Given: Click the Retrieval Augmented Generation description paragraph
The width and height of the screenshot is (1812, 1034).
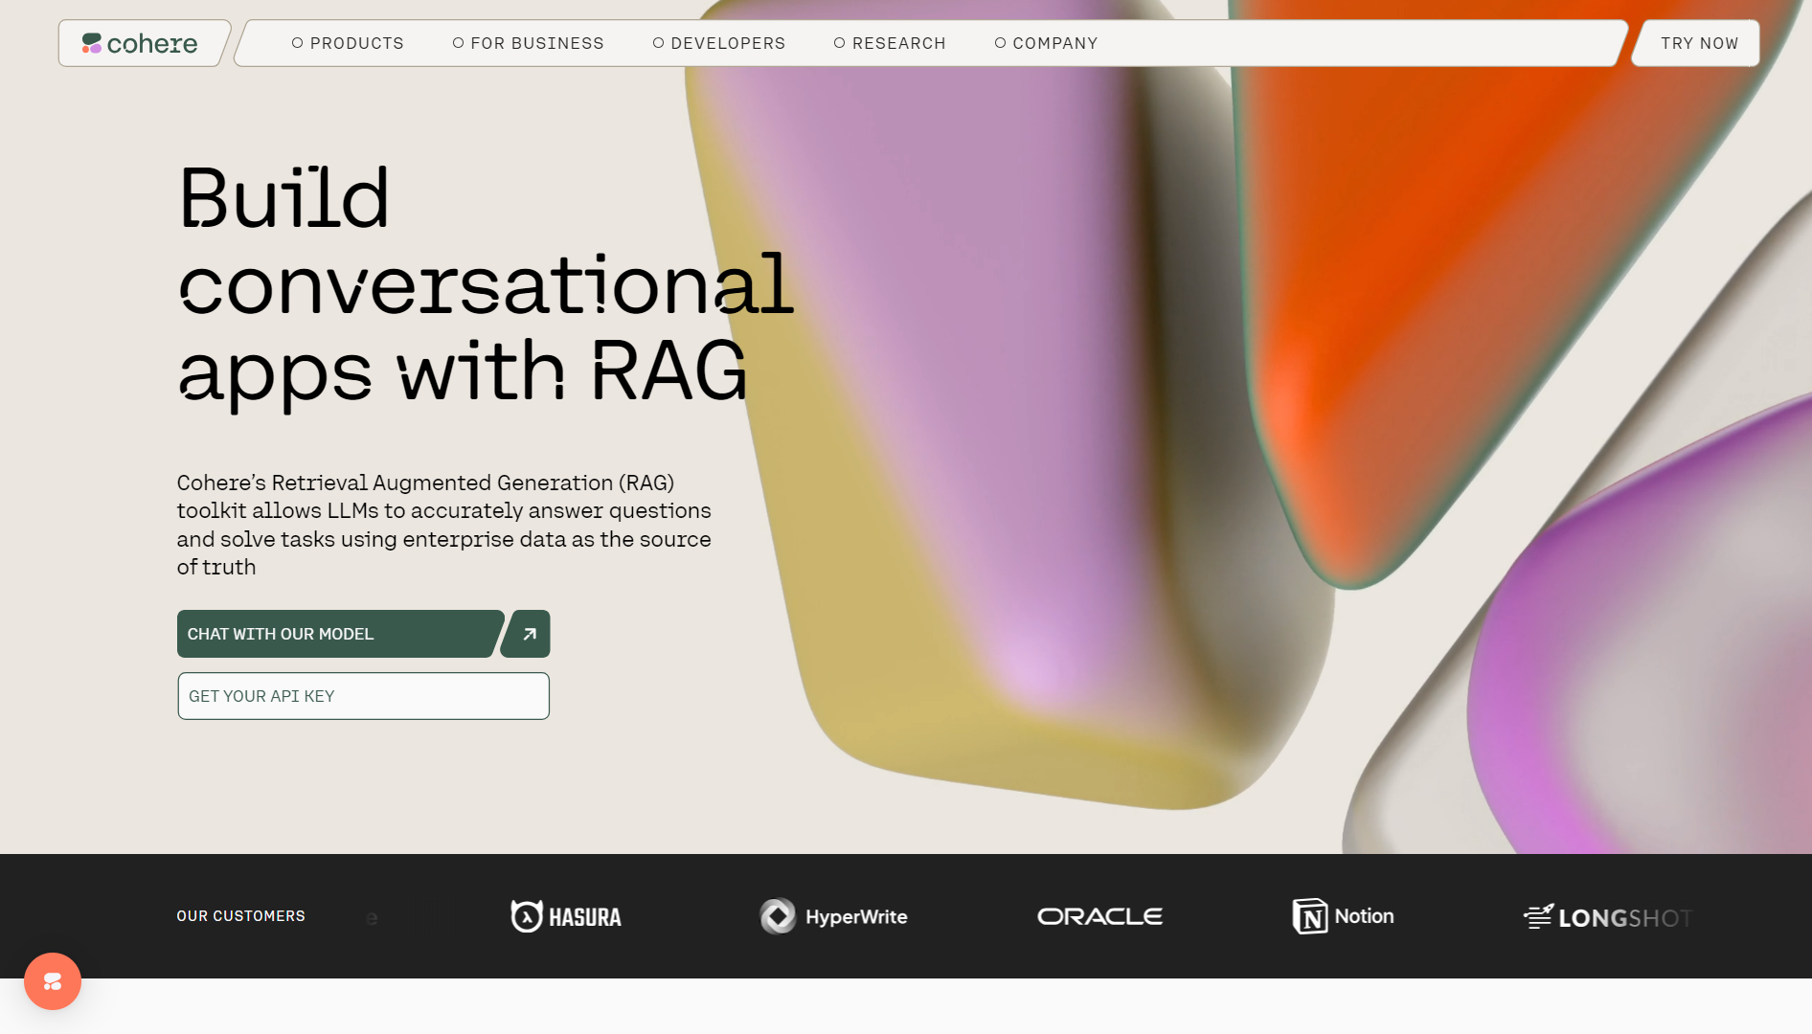Looking at the screenshot, I should click(x=444, y=525).
